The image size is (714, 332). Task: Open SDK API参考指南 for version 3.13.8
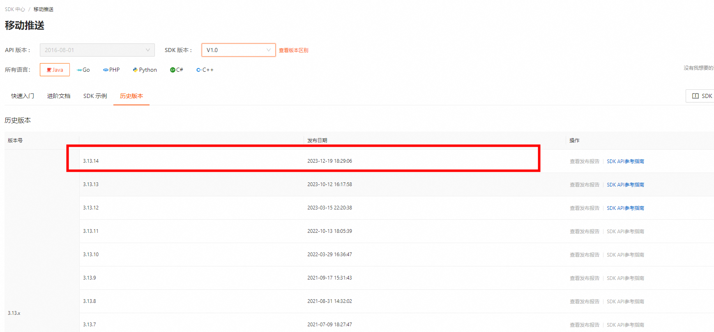625,302
